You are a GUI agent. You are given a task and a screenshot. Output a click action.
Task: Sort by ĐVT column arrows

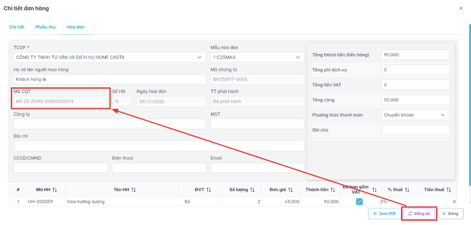coord(209,190)
